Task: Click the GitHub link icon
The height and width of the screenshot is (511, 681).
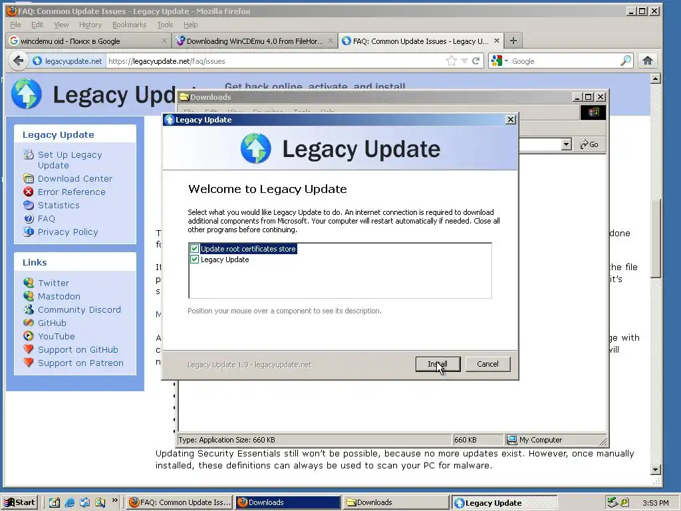Action: pyautogui.click(x=29, y=323)
